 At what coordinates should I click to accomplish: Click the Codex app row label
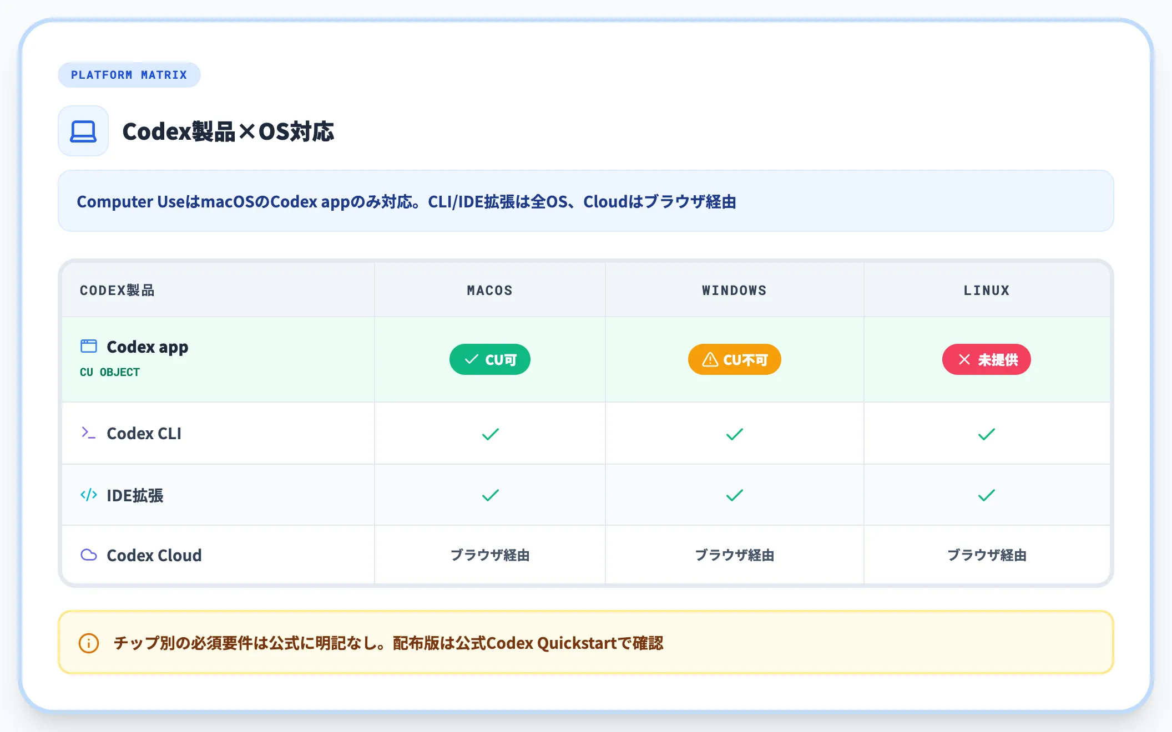pos(148,347)
